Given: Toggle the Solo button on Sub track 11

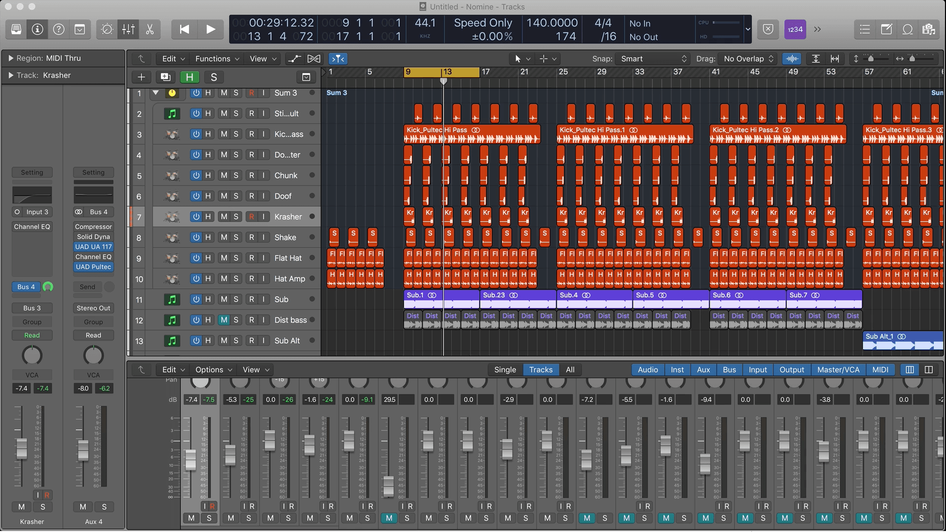Looking at the screenshot, I should tap(236, 300).
